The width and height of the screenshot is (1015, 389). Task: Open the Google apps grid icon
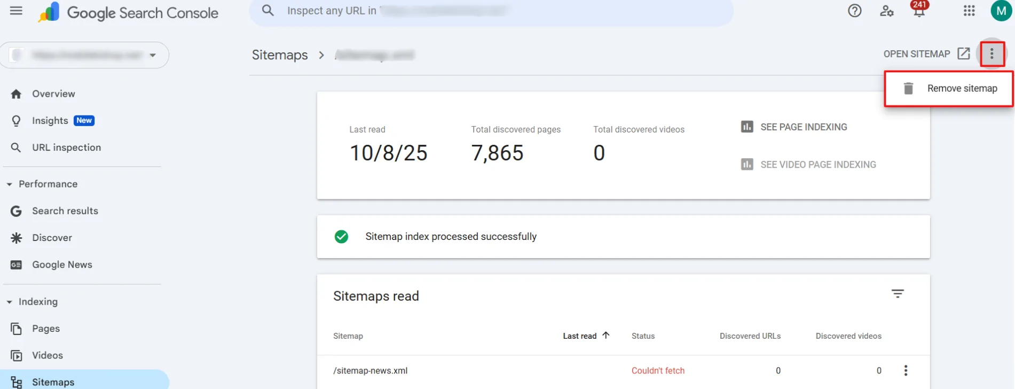click(969, 10)
